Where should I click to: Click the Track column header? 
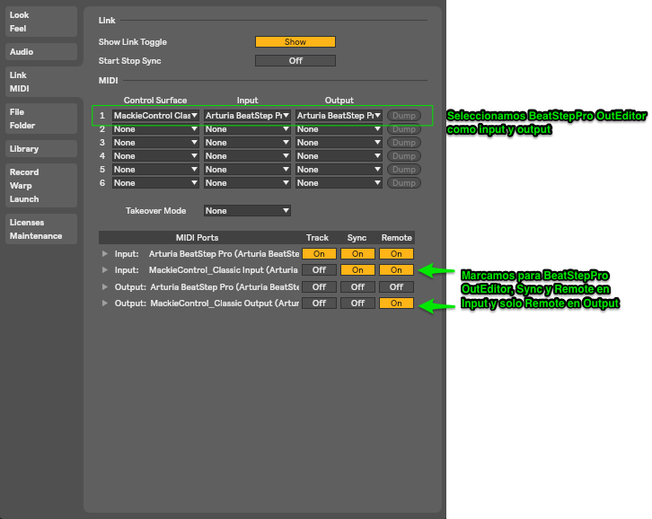point(317,238)
